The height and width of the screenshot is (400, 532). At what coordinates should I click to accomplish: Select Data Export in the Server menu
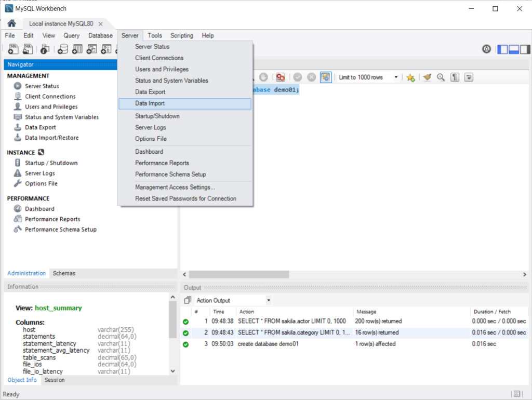pyautogui.click(x=185, y=92)
